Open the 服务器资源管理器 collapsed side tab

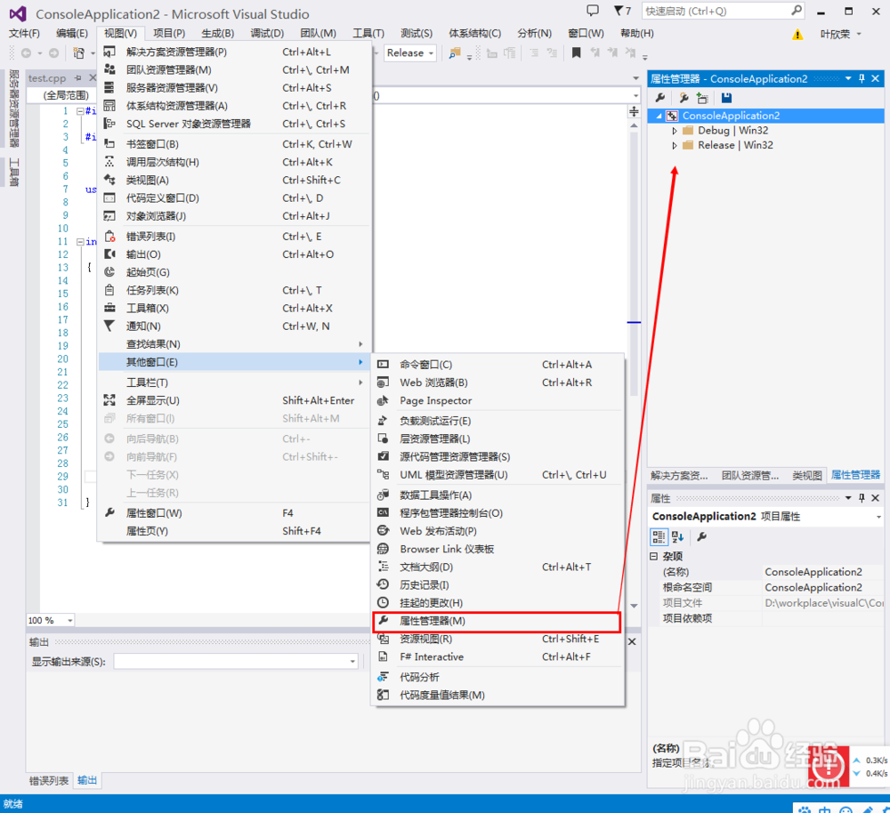[15, 108]
